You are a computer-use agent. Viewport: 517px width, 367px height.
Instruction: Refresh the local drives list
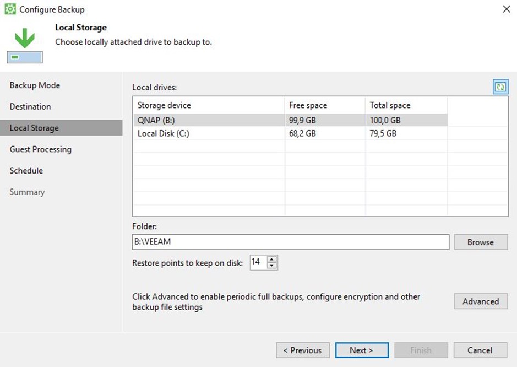click(500, 87)
